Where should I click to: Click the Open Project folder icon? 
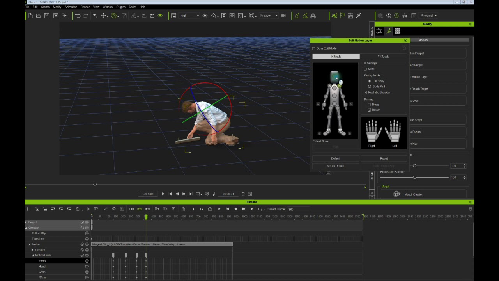[x=39, y=16]
